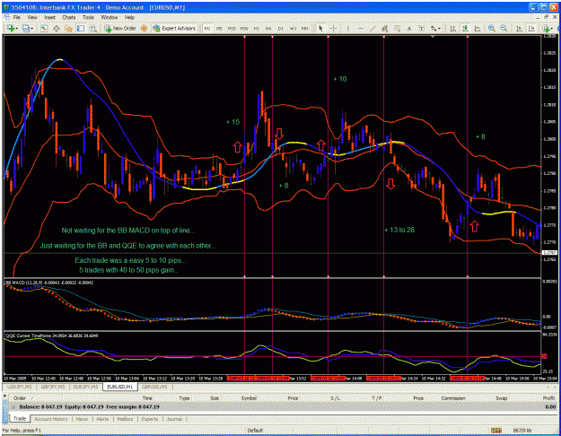
Task: Open the Tools menu
Action: (88, 17)
